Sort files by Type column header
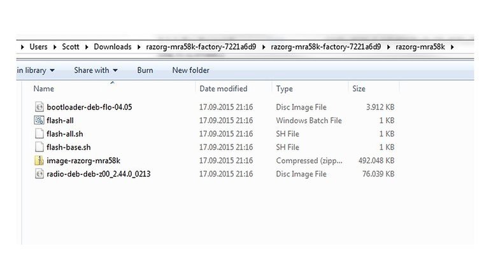The height and width of the screenshot is (280, 498). click(284, 88)
